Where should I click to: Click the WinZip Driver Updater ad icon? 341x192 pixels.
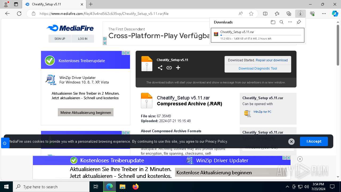click(51, 80)
